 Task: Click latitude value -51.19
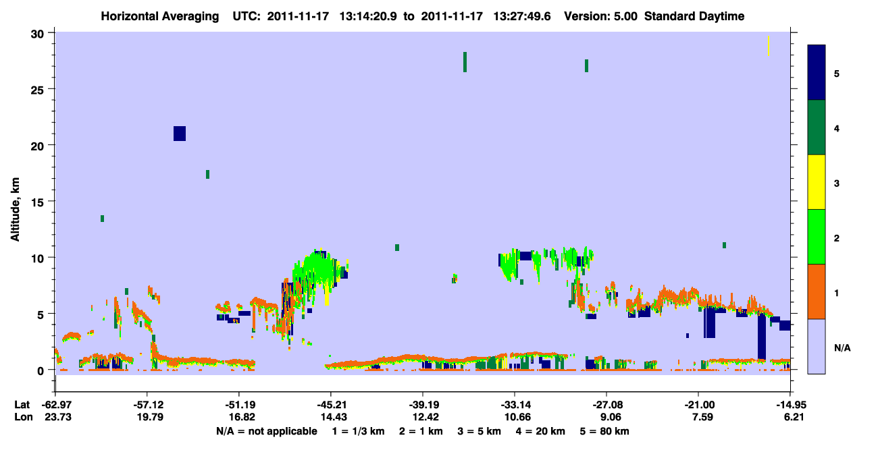coord(239,405)
